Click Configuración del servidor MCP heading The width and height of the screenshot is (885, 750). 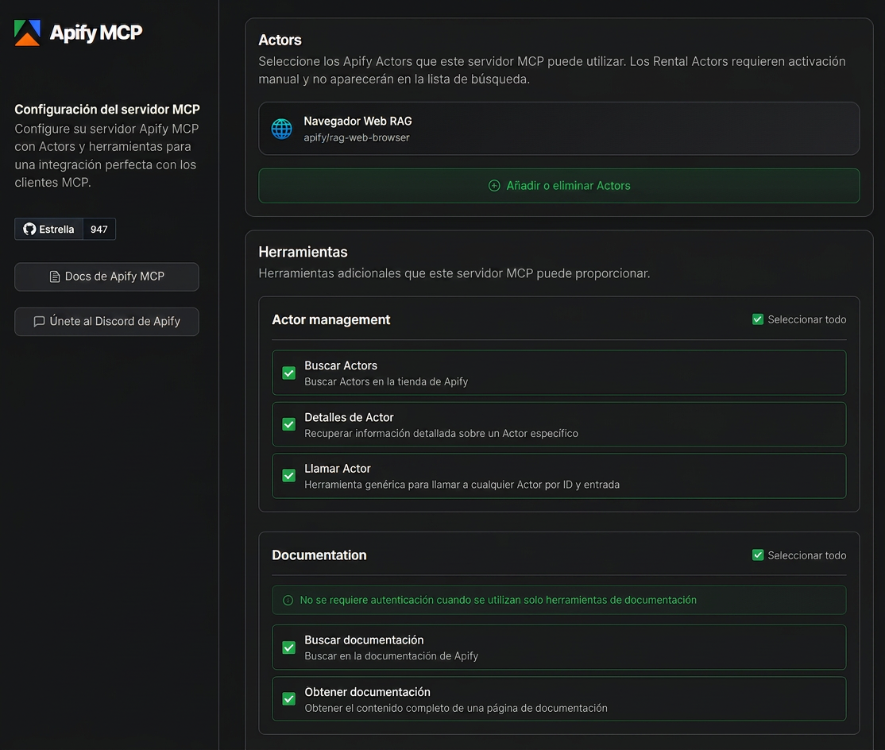107,110
